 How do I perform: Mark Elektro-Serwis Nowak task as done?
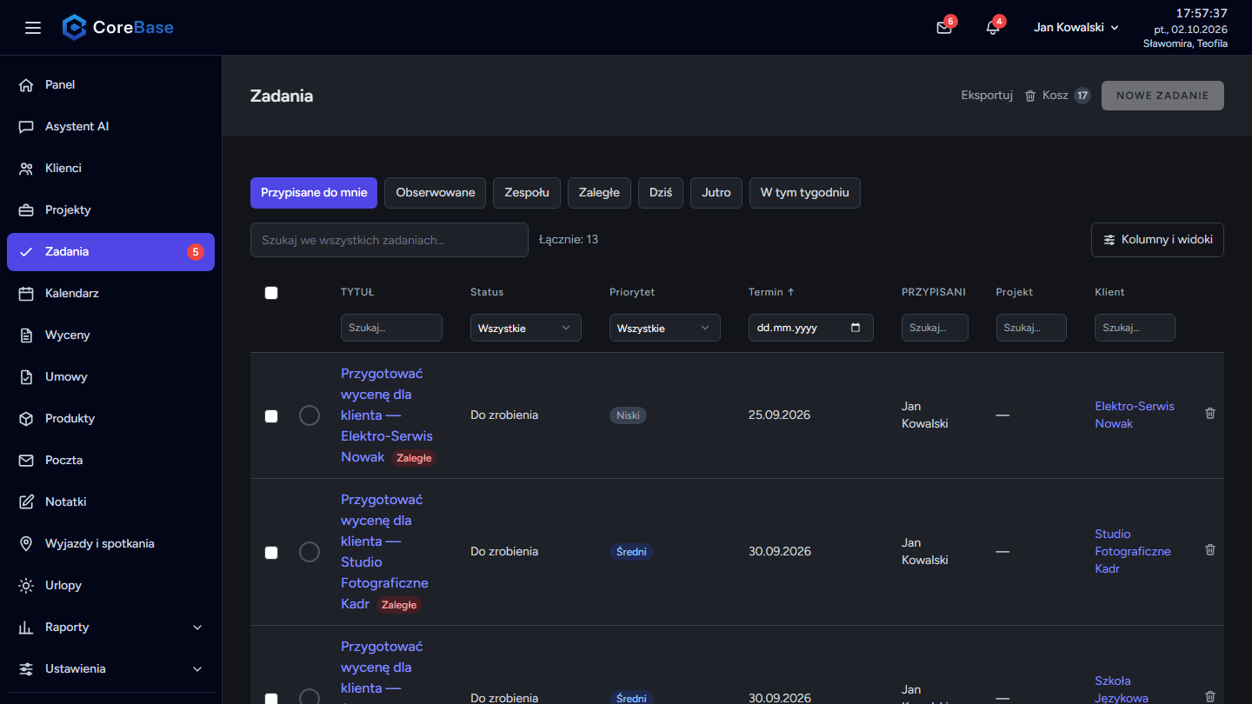(x=310, y=415)
